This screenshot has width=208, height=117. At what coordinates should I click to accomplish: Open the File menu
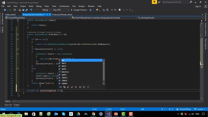point(3,6)
